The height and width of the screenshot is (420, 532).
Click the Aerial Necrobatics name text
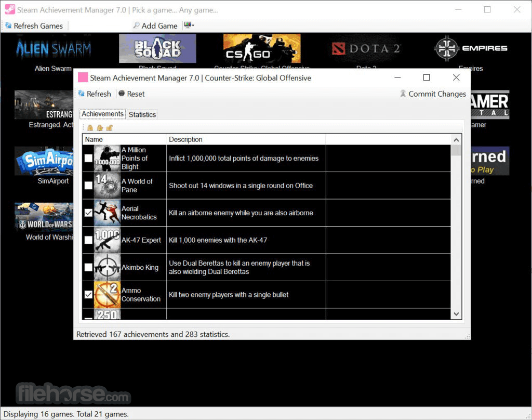[139, 213]
